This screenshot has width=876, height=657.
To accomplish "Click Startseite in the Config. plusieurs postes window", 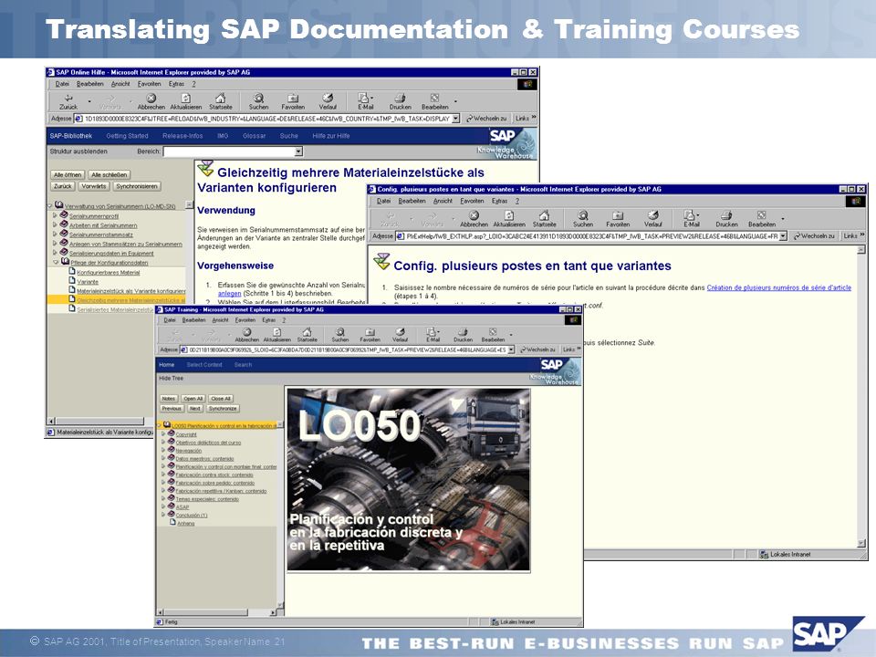I will (x=544, y=219).
